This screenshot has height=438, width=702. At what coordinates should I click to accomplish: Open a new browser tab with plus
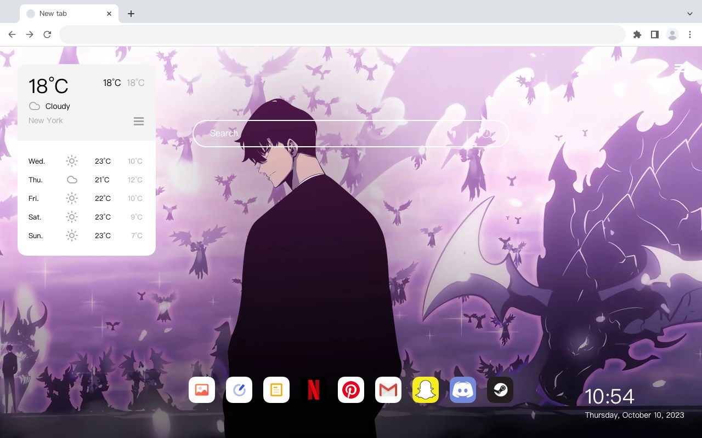131,14
